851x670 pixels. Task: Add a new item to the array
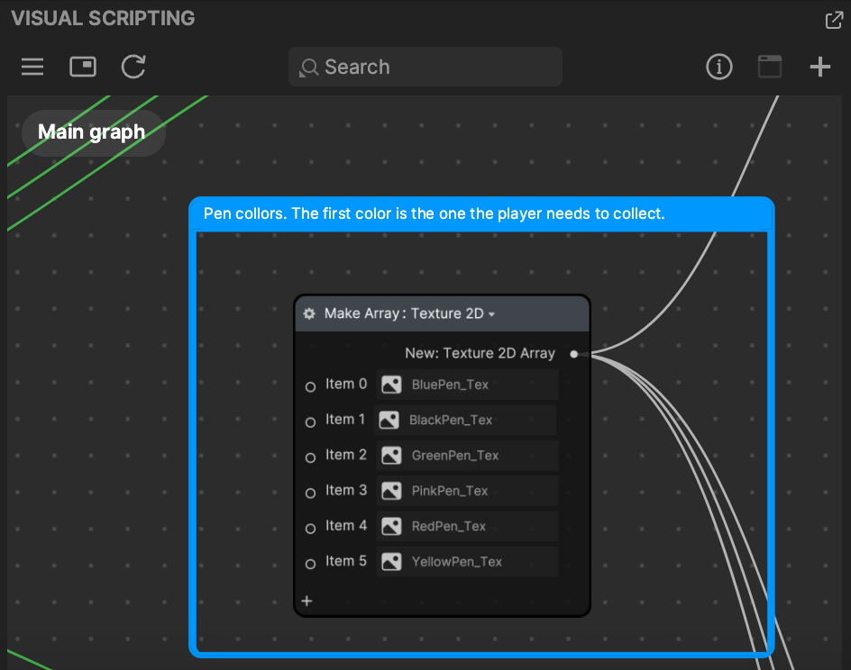[x=307, y=601]
